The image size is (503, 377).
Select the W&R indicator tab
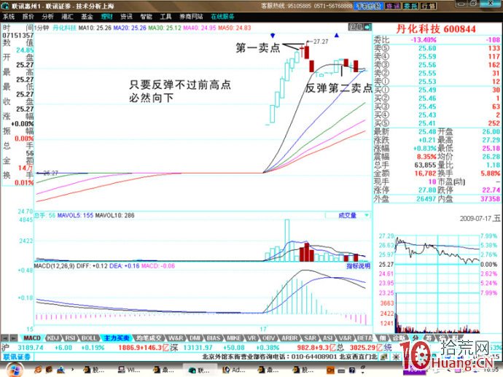coord(176,338)
